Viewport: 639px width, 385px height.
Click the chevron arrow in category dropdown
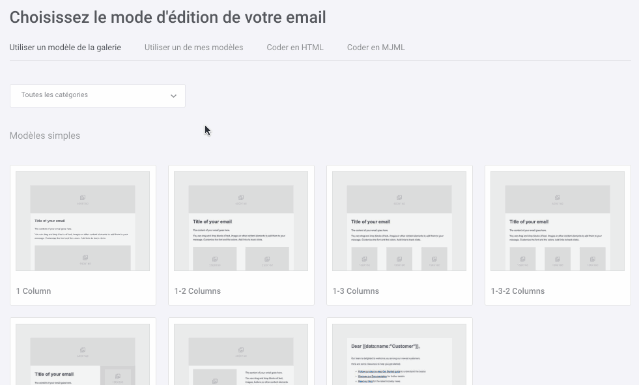173,96
